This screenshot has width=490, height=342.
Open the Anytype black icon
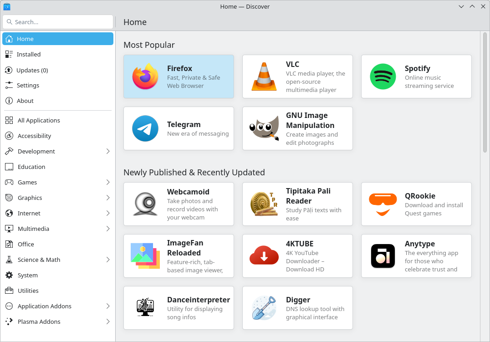click(383, 256)
